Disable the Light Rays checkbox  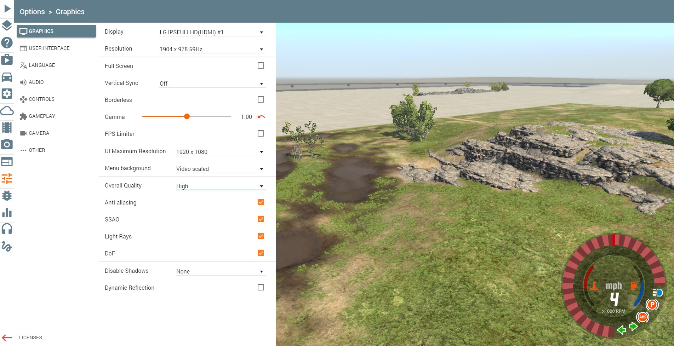(x=261, y=236)
